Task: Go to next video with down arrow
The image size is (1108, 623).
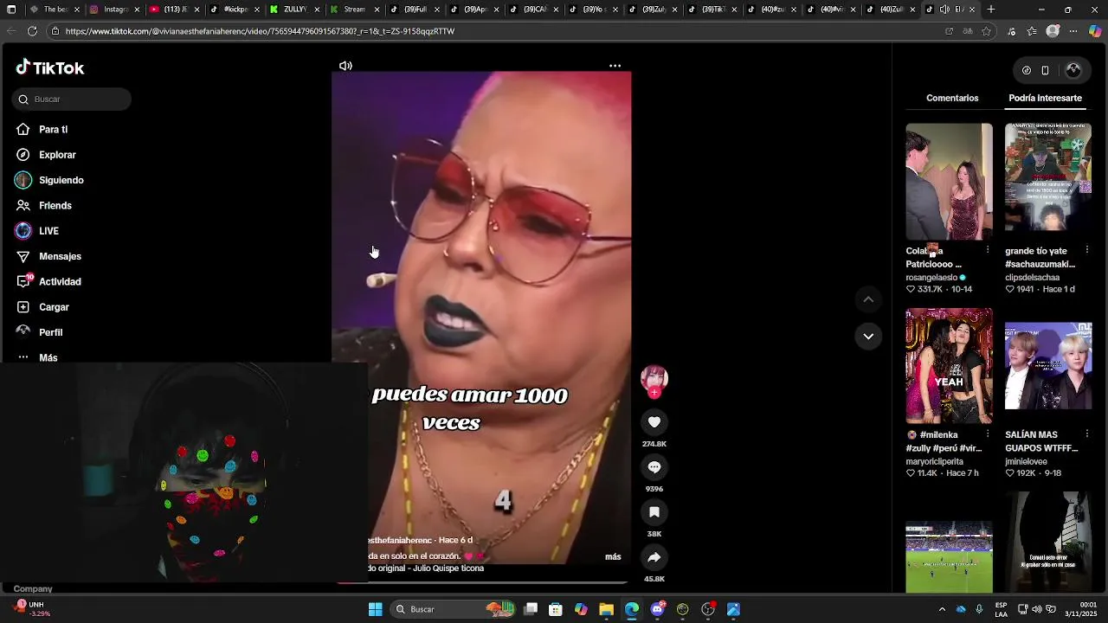Action: [868, 336]
